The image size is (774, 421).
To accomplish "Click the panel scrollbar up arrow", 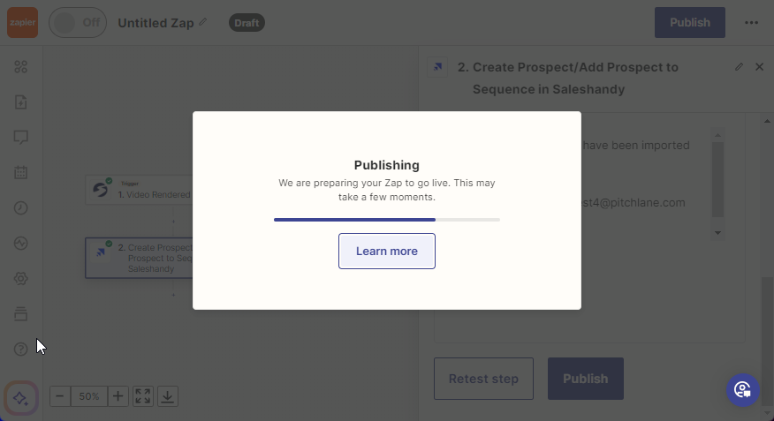I will pyautogui.click(x=767, y=121).
